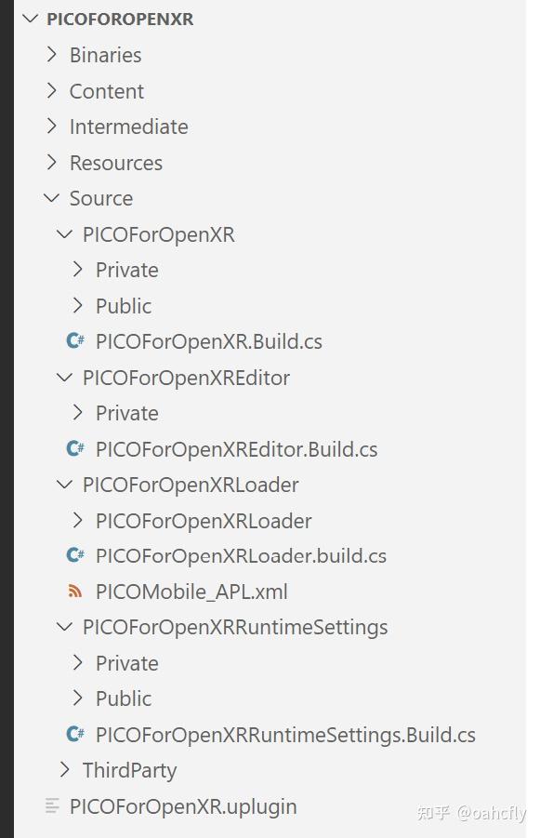Click the C# icon beside PICOForOpenXR.Build.cs
This screenshot has width=540, height=838.
pos(75,341)
